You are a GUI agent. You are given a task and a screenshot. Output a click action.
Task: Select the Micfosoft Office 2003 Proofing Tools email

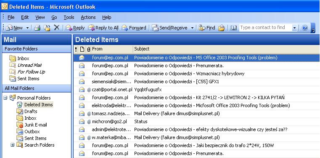coord(197,105)
